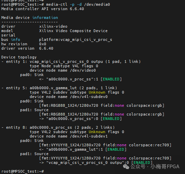
Task: Click hw revision value '0x0'
Action: click(x=43, y=44)
